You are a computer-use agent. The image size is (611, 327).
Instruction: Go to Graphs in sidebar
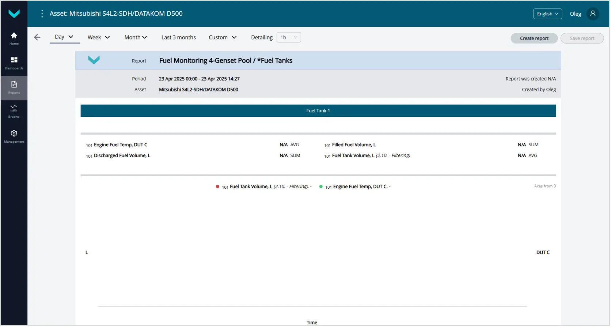[x=14, y=112]
